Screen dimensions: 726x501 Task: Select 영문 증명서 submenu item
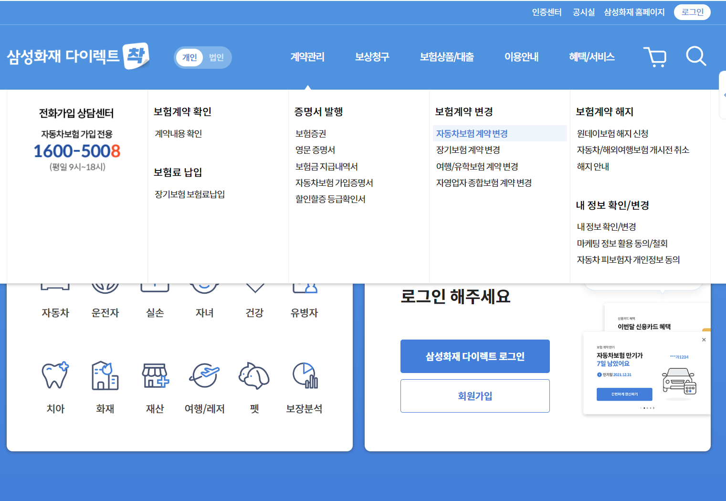pos(315,150)
